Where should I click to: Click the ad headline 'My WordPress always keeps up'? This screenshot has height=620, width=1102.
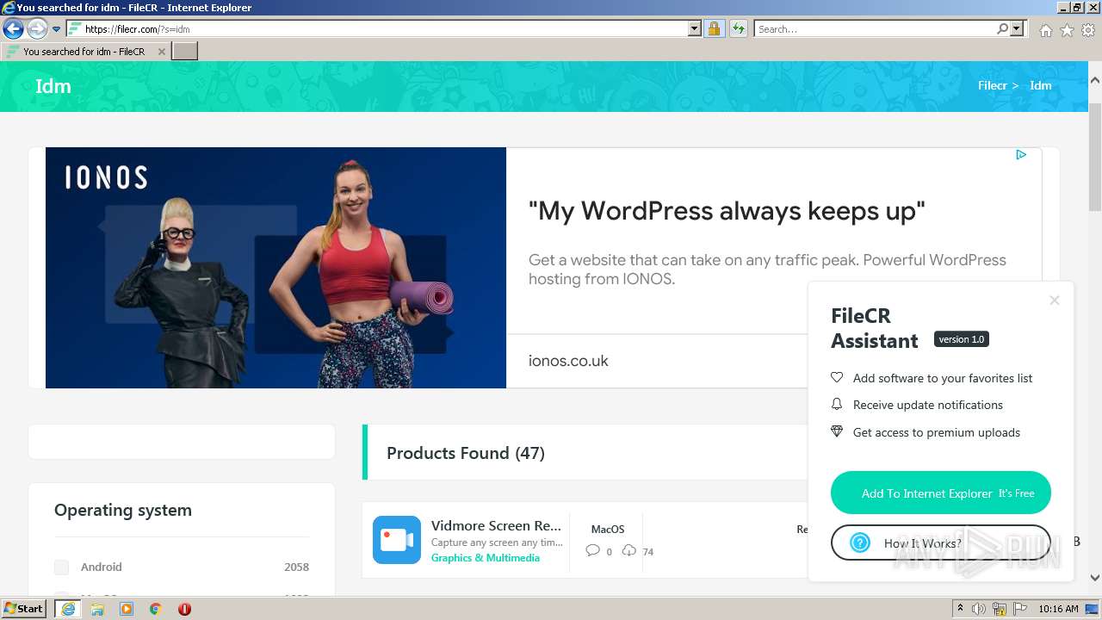click(727, 211)
